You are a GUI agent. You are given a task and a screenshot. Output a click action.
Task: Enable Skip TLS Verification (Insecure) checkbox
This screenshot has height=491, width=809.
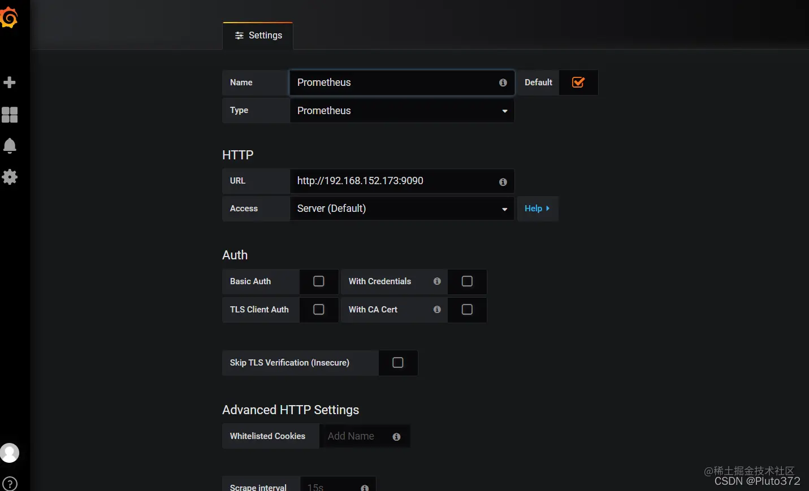coord(398,363)
